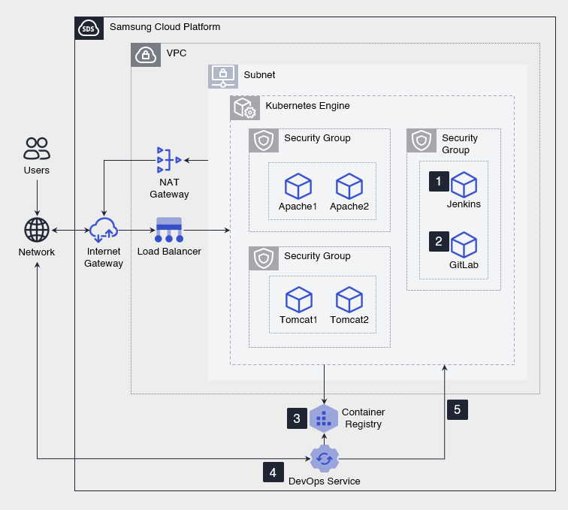Click the DevOps Service gear icon
The image size is (568, 510).
click(x=325, y=458)
